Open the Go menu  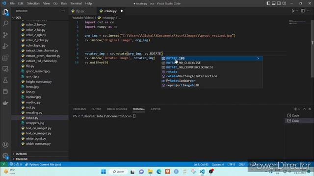(x=55, y=3)
